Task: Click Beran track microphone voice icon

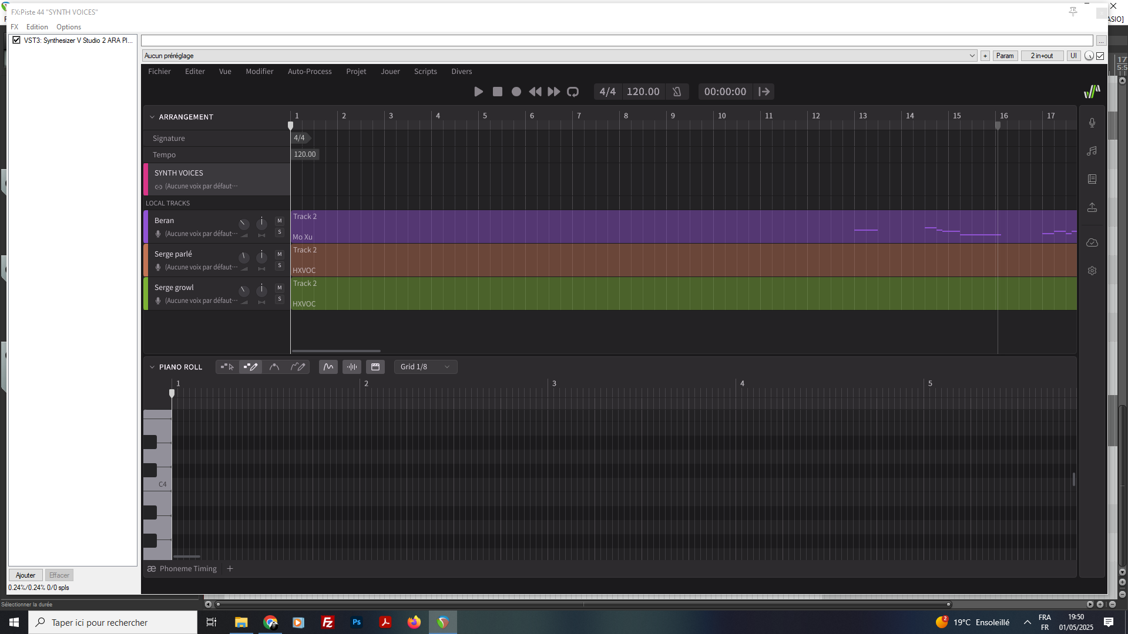Action: [158, 234]
